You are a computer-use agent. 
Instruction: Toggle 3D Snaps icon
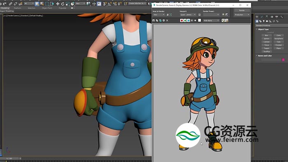coord(105,4)
